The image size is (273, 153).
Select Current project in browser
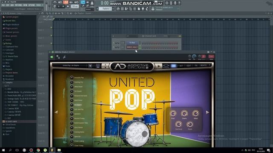click(x=12, y=17)
